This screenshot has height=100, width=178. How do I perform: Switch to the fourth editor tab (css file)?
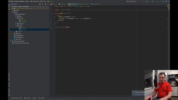pyautogui.click(x=84, y=4)
